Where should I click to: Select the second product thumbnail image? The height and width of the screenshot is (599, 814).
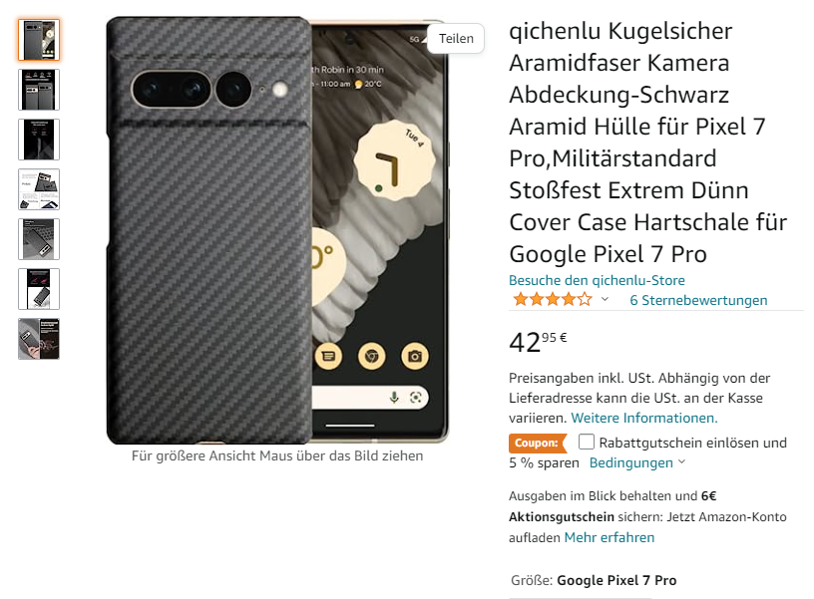click(39, 90)
